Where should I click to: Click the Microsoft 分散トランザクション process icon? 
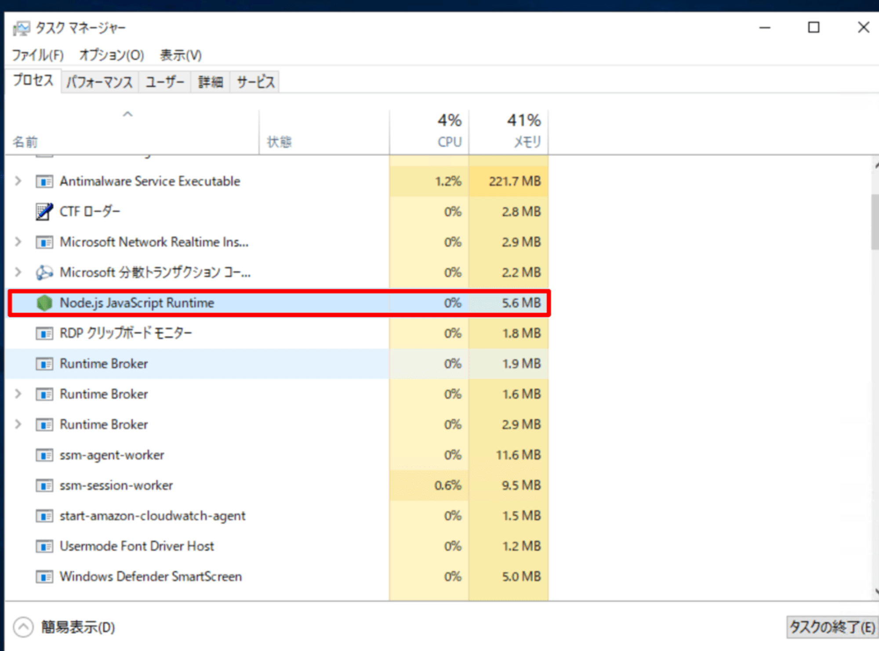coord(44,272)
